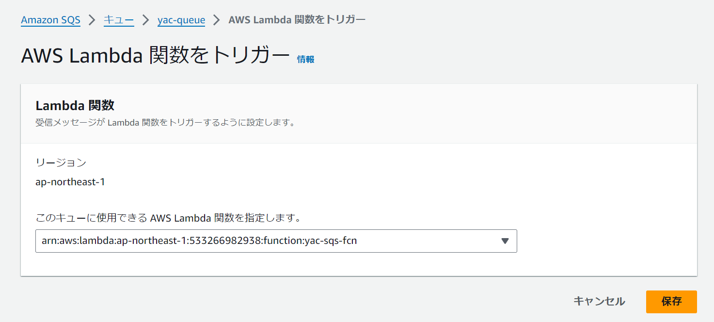Open the Amazon SQS console home
The height and width of the screenshot is (322, 714).
point(50,19)
